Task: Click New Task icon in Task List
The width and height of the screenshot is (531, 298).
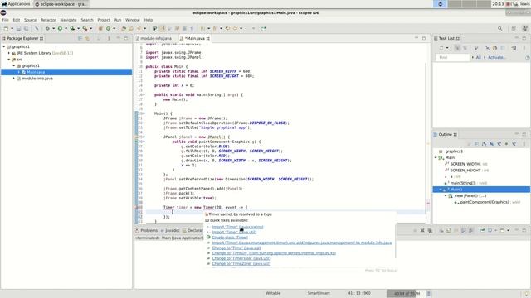Action: click(x=441, y=48)
